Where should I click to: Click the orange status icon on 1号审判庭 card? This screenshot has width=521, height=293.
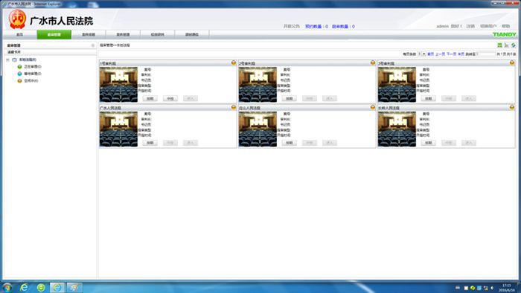click(234, 62)
